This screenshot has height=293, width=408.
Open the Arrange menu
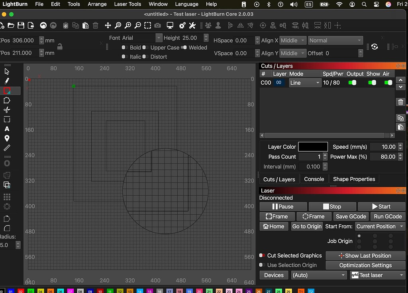(97, 4)
